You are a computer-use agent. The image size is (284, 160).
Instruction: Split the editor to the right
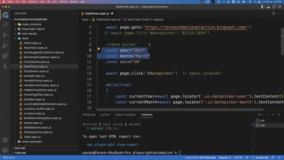(x=273, y=13)
